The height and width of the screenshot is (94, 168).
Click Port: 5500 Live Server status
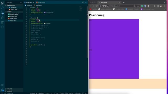(64, 93)
